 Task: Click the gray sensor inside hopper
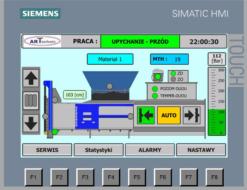(110, 86)
